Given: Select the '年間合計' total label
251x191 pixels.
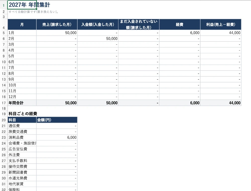Looking at the screenshot, I should coord(22,103).
